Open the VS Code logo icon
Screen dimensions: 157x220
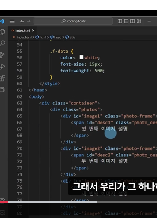[2, 21]
